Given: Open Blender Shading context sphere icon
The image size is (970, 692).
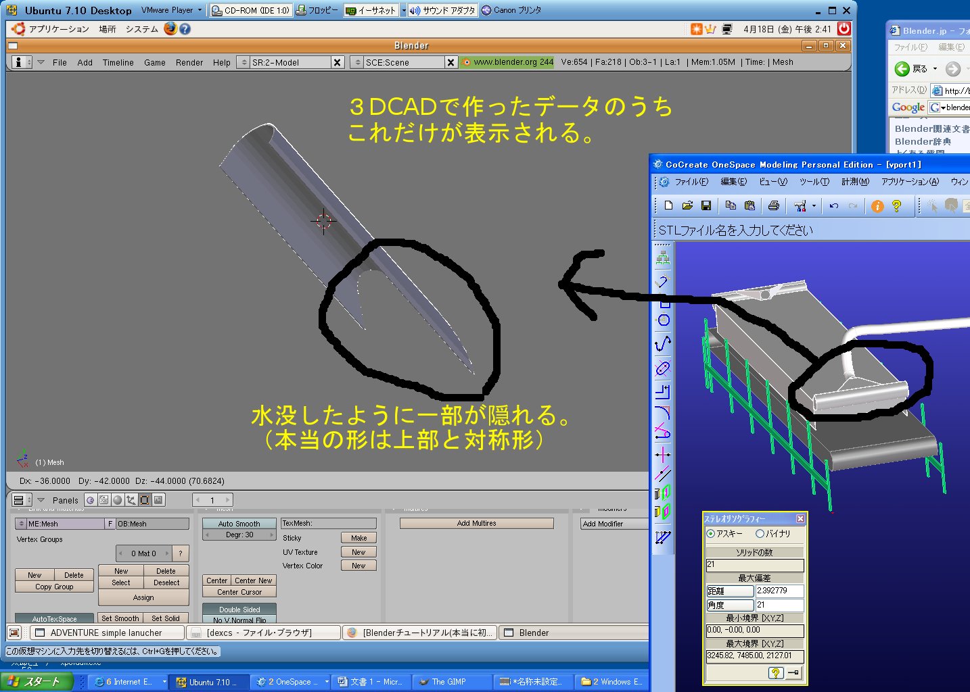Looking at the screenshot, I should (118, 500).
